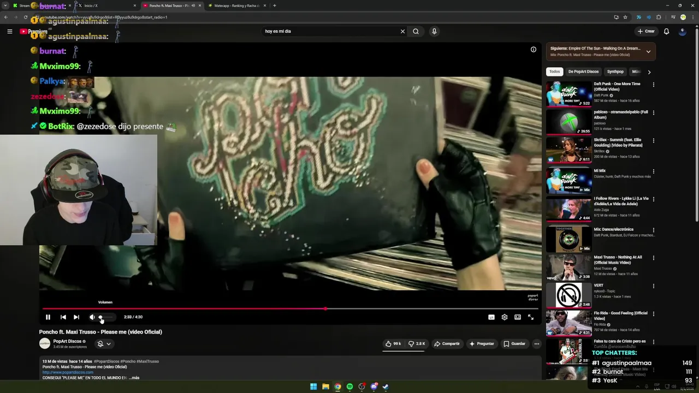699x393 pixels.
Task: Save the video with Guardar
Action: (514, 344)
